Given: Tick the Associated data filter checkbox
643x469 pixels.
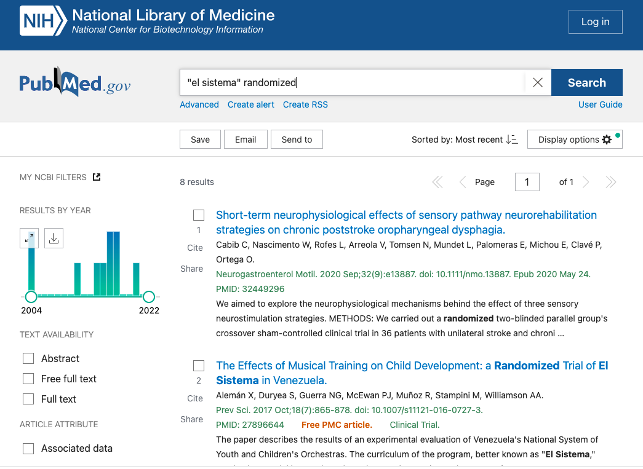Looking at the screenshot, I should tap(28, 449).
